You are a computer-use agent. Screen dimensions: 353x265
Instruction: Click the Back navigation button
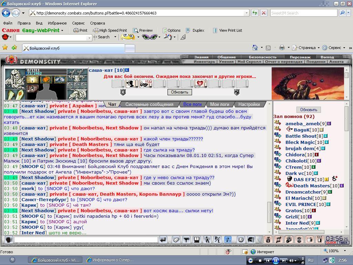6,13
